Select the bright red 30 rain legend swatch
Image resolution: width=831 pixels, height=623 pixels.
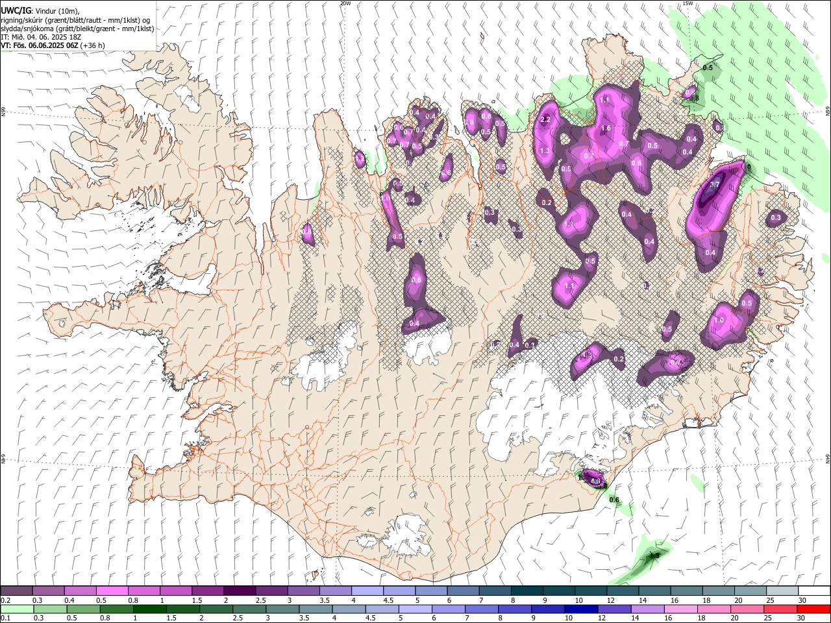814,609
